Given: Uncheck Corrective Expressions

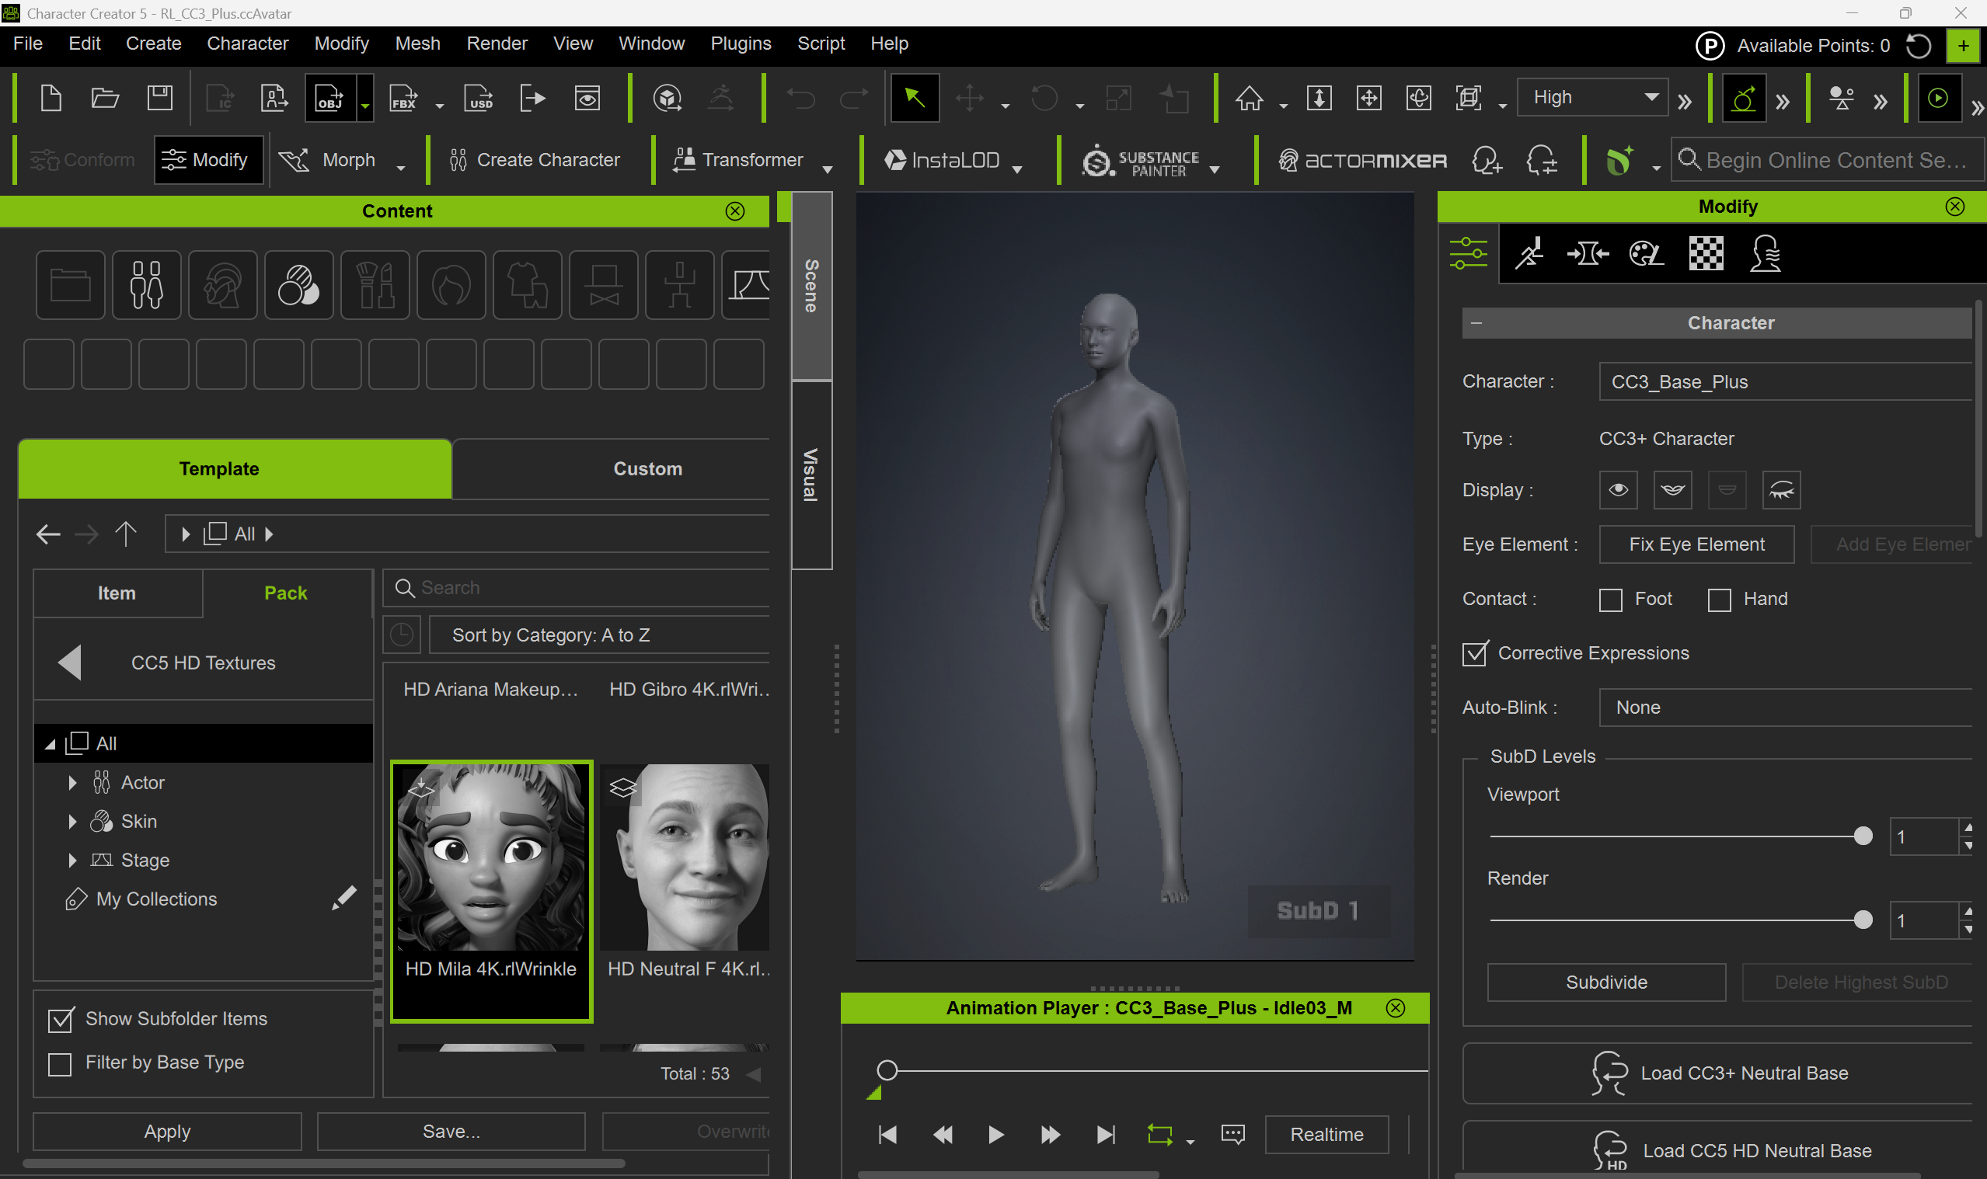Looking at the screenshot, I should tap(1474, 654).
